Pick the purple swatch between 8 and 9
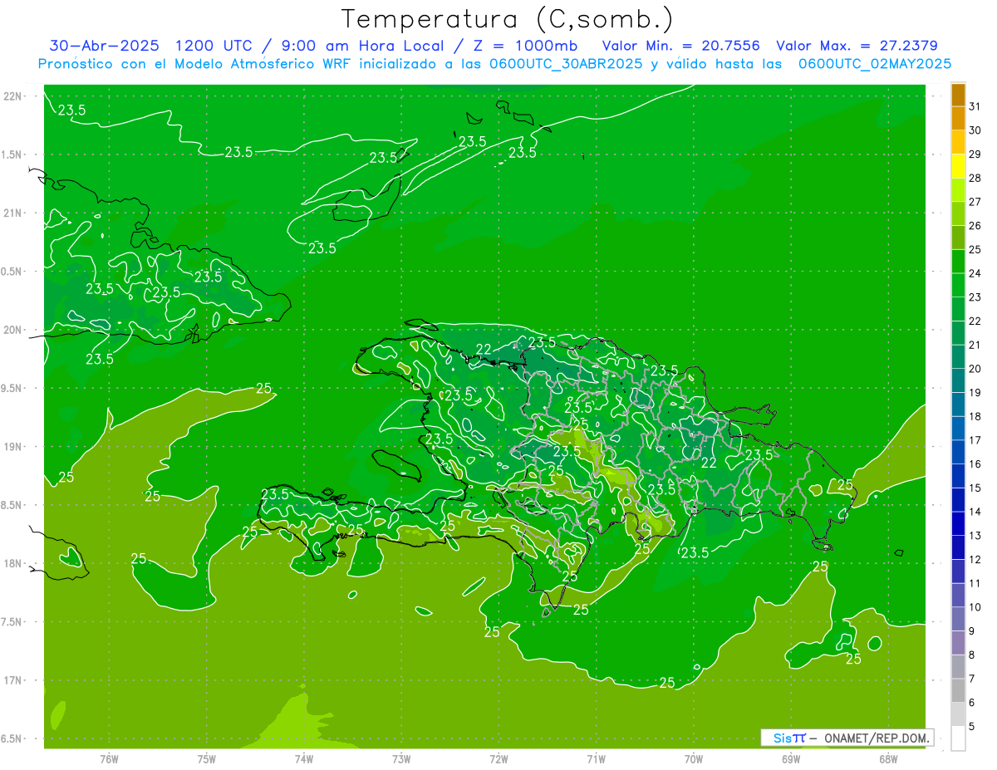Viewport: 997px width, 770px height. coord(958,643)
